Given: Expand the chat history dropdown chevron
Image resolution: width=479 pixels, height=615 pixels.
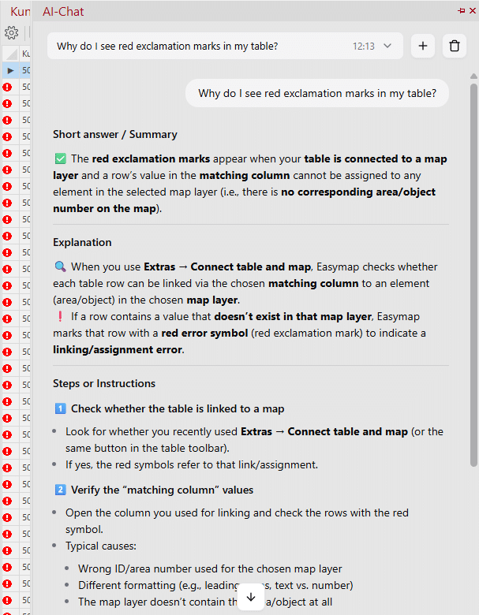Looking at the screenshot, I should tap(387, 46).
